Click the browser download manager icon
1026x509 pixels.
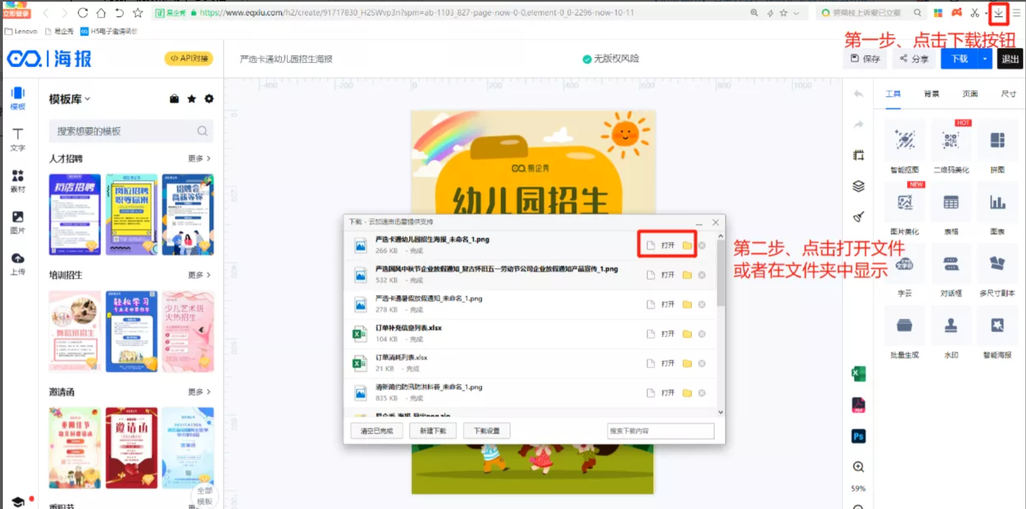pyautogui.click(x=998, y=13)
